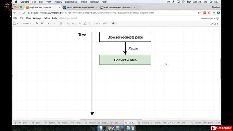
Task: Click the redo arrow icon
Action: [54, 23]
